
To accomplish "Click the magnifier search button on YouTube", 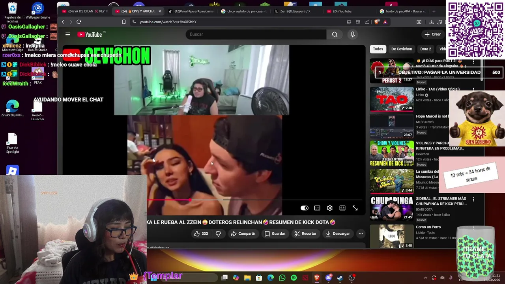I will pos(335,34).
